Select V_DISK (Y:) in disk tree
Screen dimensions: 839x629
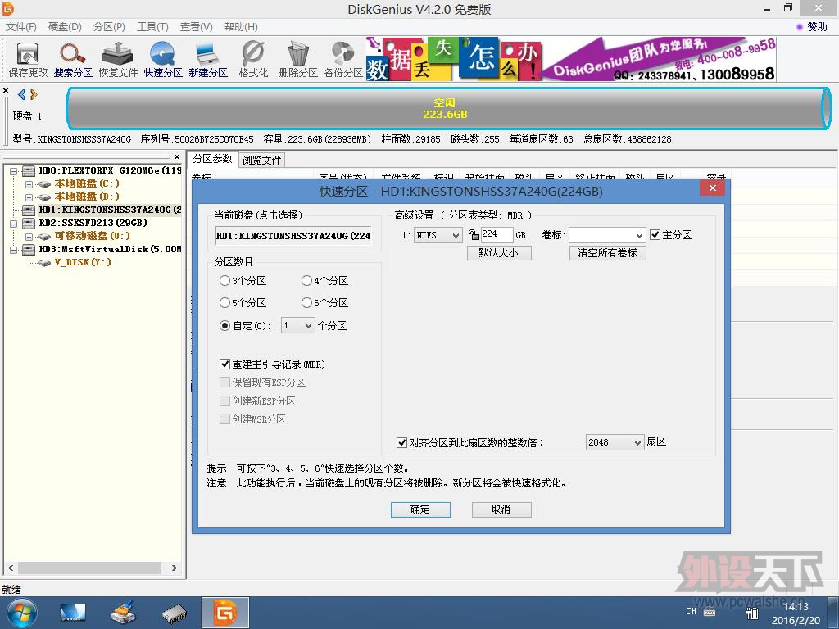tap(83, 262)
